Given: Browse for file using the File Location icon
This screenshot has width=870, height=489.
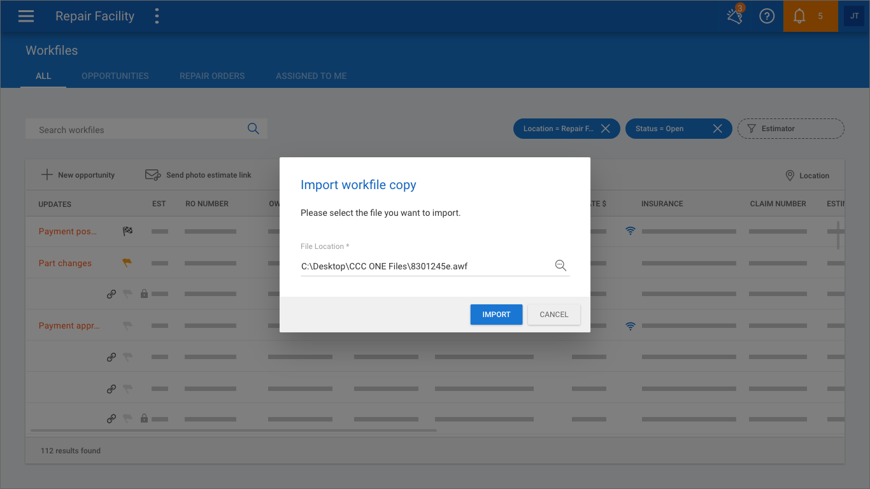Looking at the screenshot, I should (x=560, y=266).
